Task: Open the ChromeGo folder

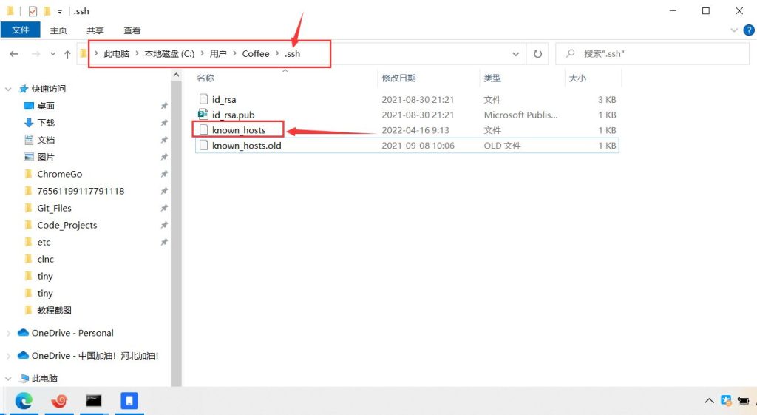Action: click(x=59, y=174)
